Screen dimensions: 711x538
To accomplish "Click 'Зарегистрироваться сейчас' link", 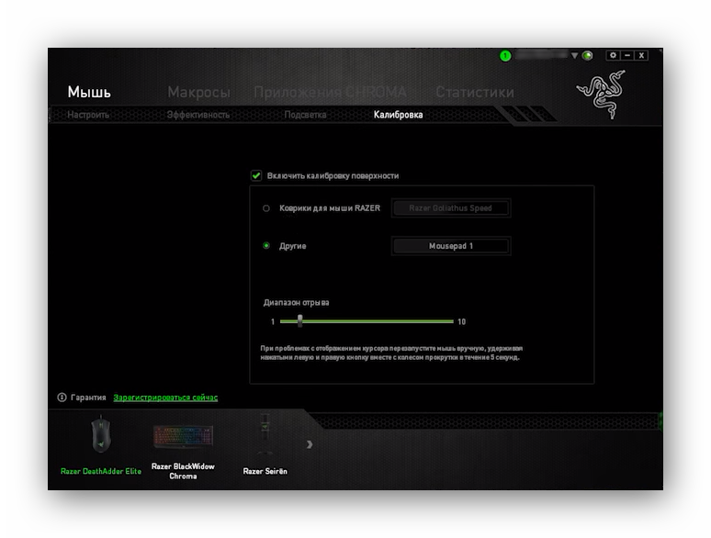I will [165, 398].
